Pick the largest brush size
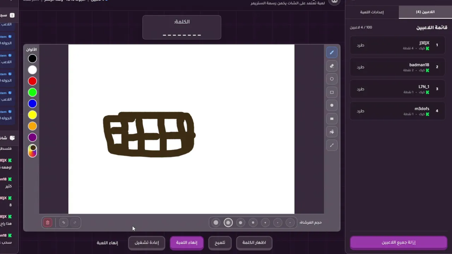This screenshot has height=254, width=452. [216, 223]
